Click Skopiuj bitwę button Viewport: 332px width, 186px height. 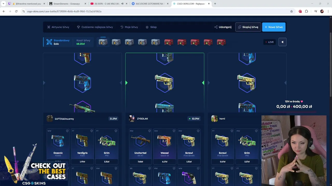pos(248,27)
